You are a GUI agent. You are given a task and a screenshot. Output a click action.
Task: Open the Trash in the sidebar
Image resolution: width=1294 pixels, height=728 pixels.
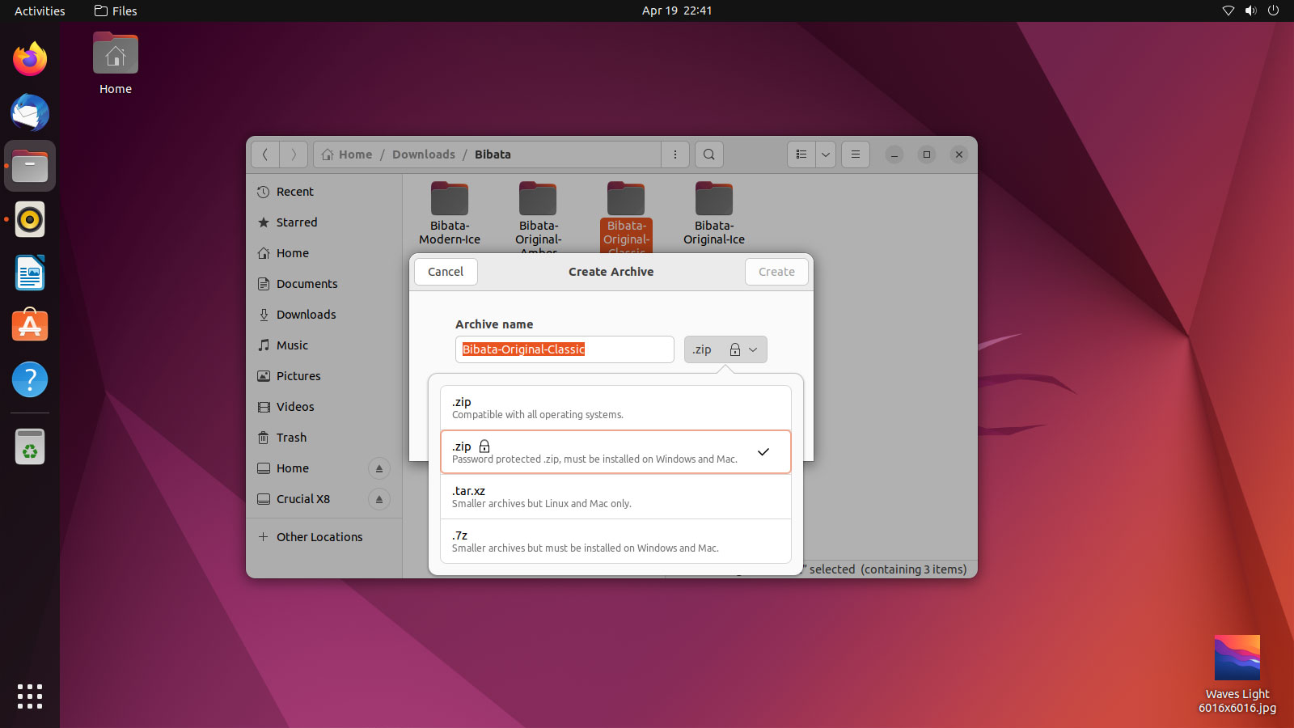pyautogui.click(x=290, y=438)
